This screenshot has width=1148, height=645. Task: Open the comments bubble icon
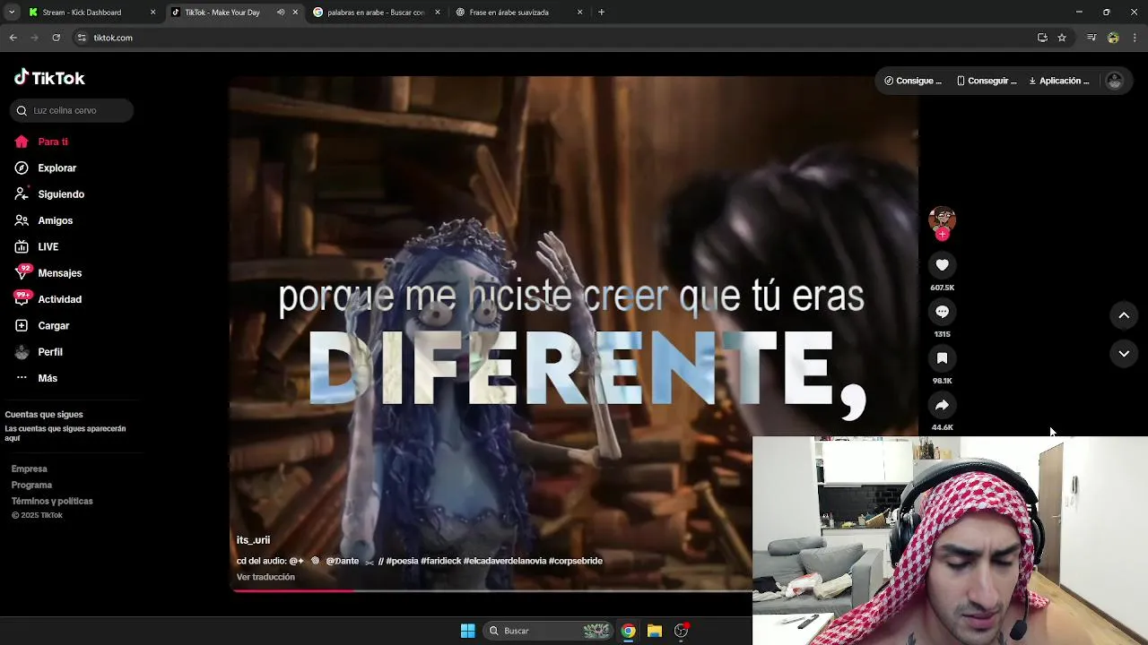(x=942, y=312)
